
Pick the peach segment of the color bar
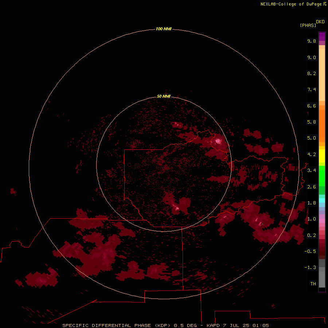322,75
